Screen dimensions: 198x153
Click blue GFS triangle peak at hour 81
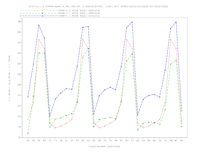(x=176, y=22)
